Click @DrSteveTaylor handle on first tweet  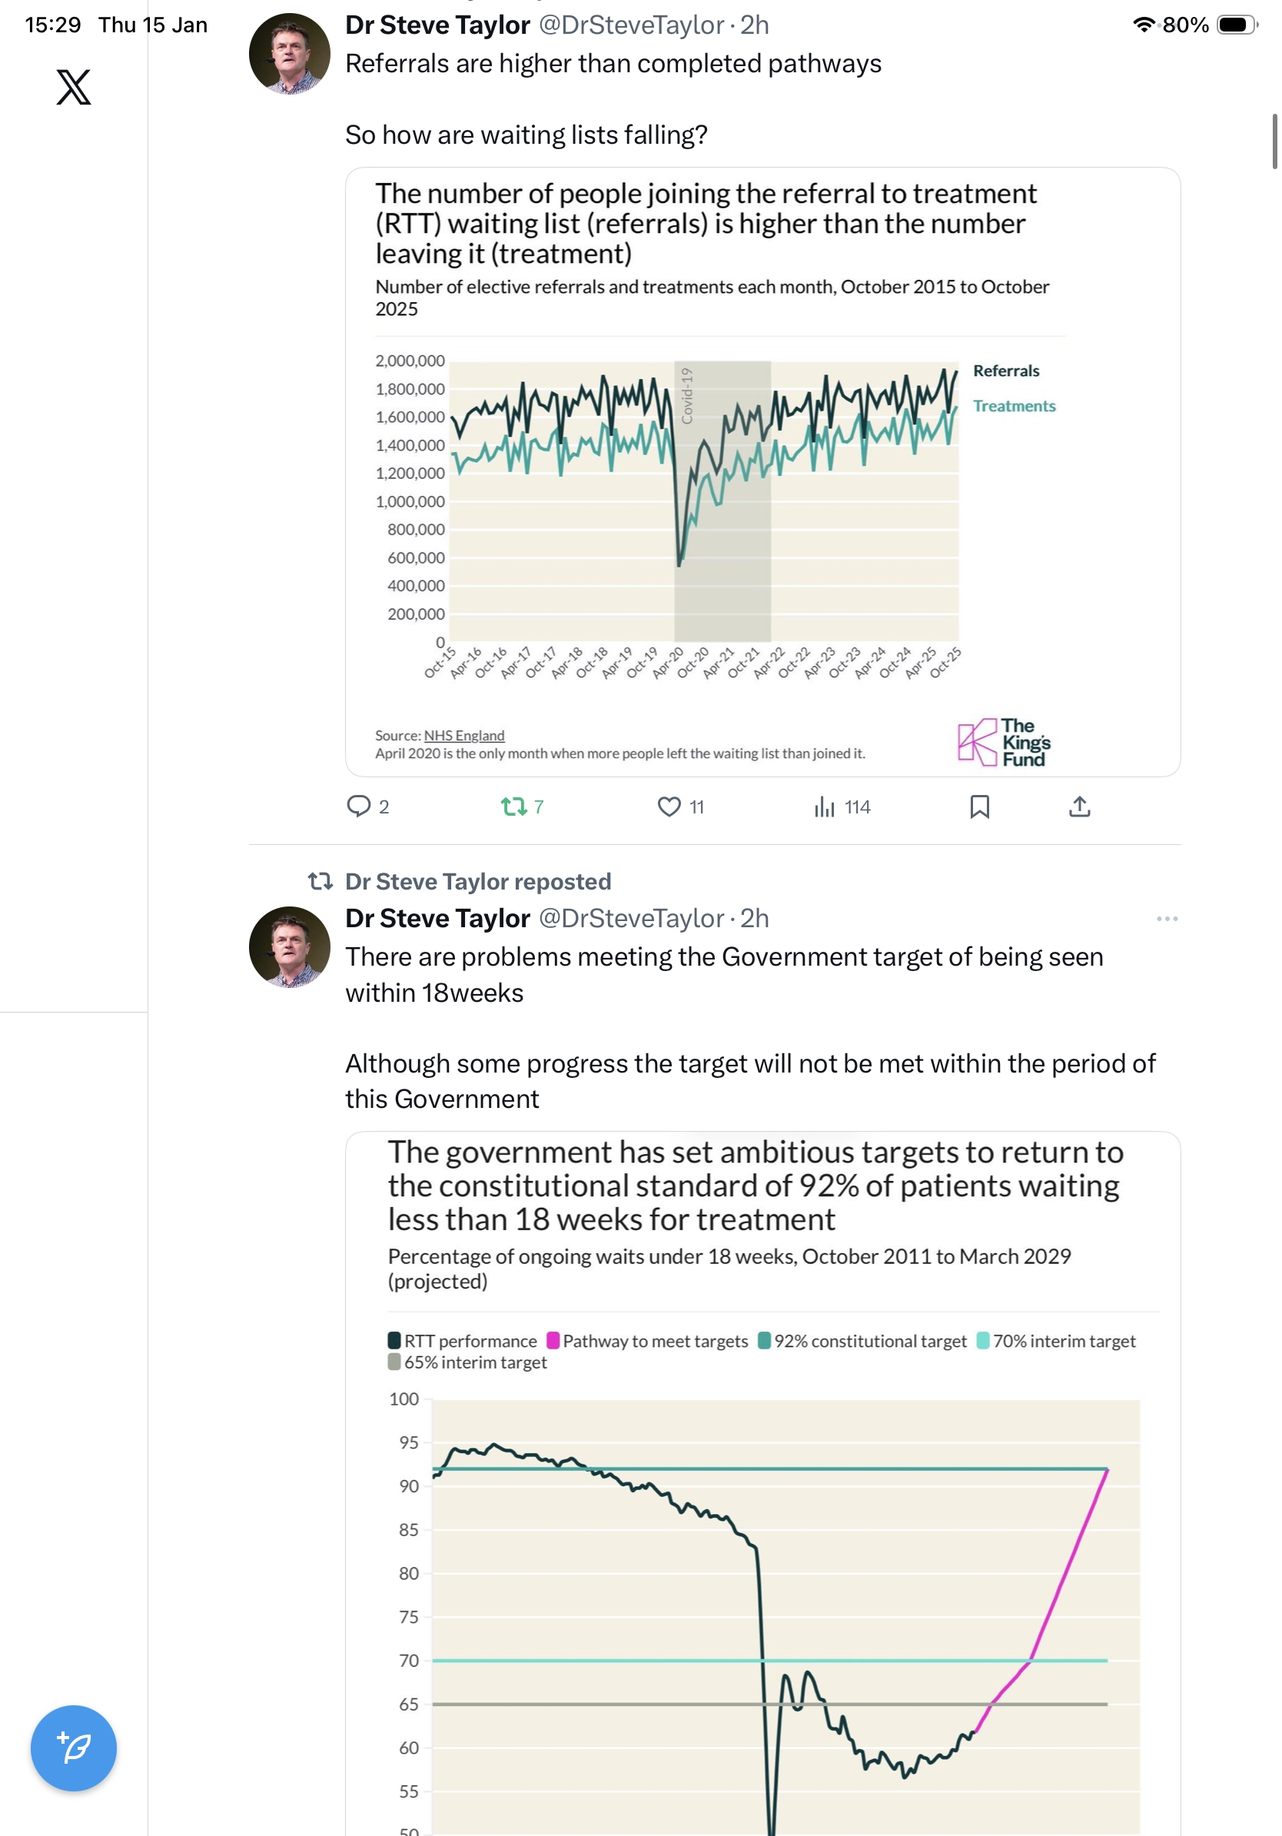[x=630, y=25]
